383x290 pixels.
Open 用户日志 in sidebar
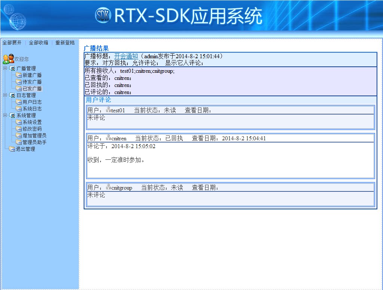click(32, 102)
